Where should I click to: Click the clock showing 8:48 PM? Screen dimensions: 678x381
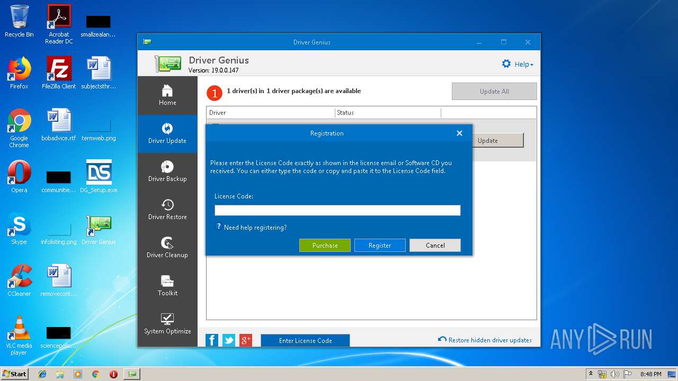tap(650, 374)
